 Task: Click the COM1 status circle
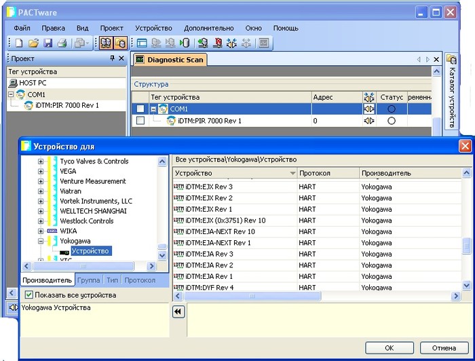click(x=392, y=109)
